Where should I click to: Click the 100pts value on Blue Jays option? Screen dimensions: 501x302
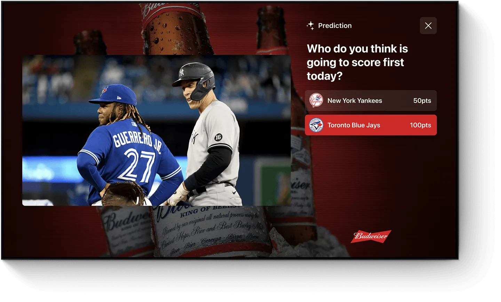(x=420, y=125)
